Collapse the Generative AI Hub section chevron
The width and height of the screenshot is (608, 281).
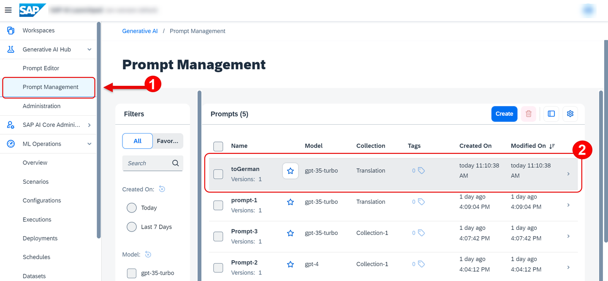pyautogui.click(x=89, y=49)
